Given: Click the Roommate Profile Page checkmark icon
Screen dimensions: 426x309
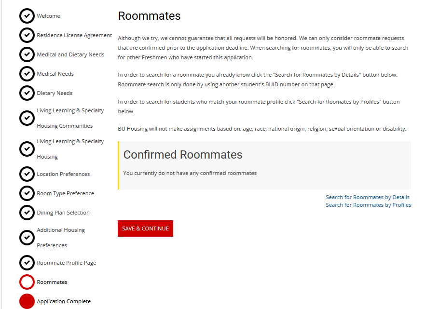Looking at the screenshot, I should (27, 263).
